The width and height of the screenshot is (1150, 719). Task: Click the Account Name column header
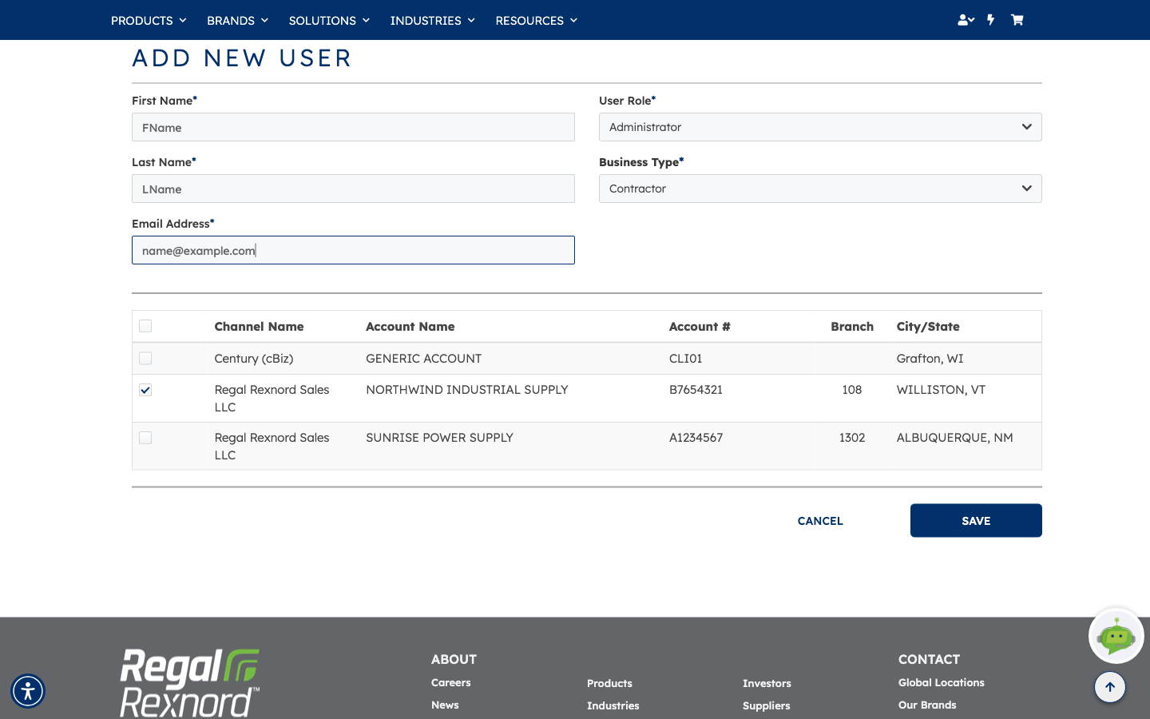pos(410,327)
